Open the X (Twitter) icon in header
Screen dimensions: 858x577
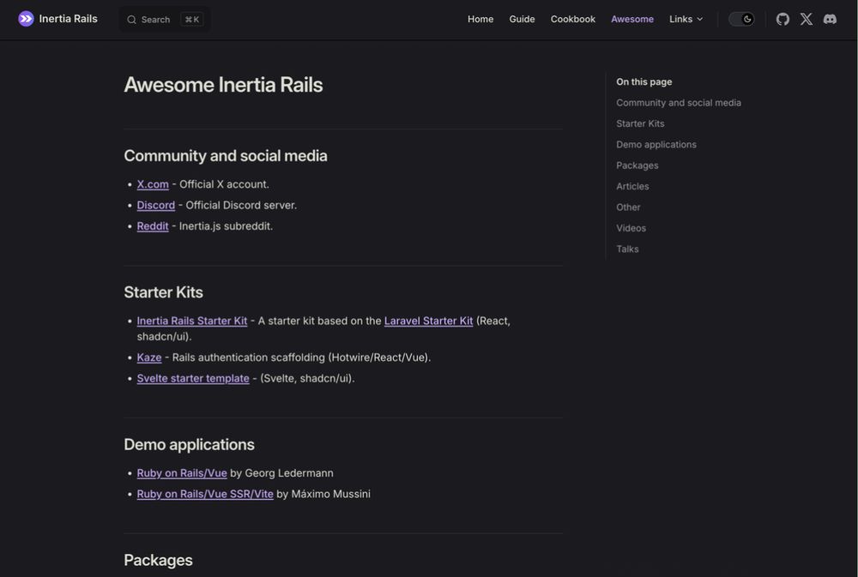[806, 19]
